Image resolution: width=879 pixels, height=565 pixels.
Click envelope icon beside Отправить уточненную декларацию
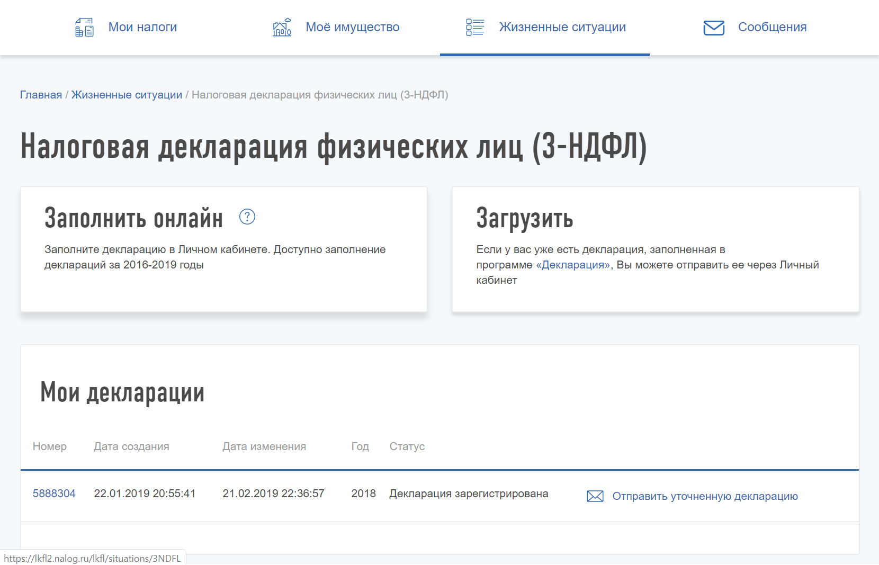(x=595, y=496)
